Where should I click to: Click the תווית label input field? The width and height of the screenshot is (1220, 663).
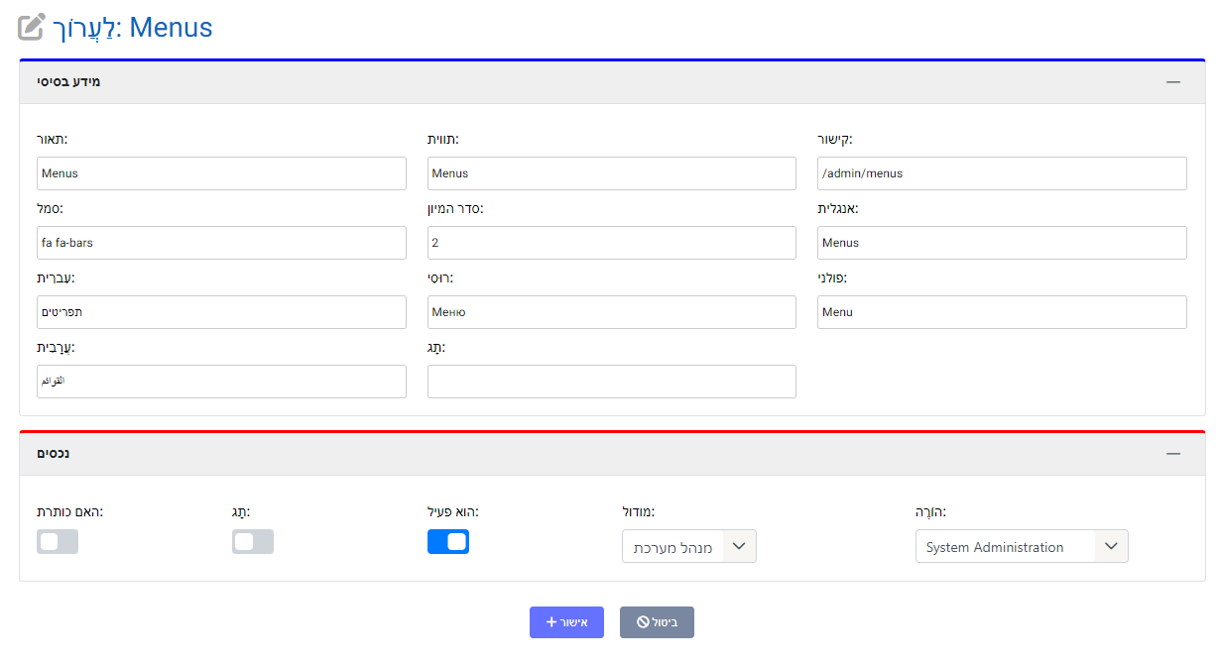click(x=611, y=173)
